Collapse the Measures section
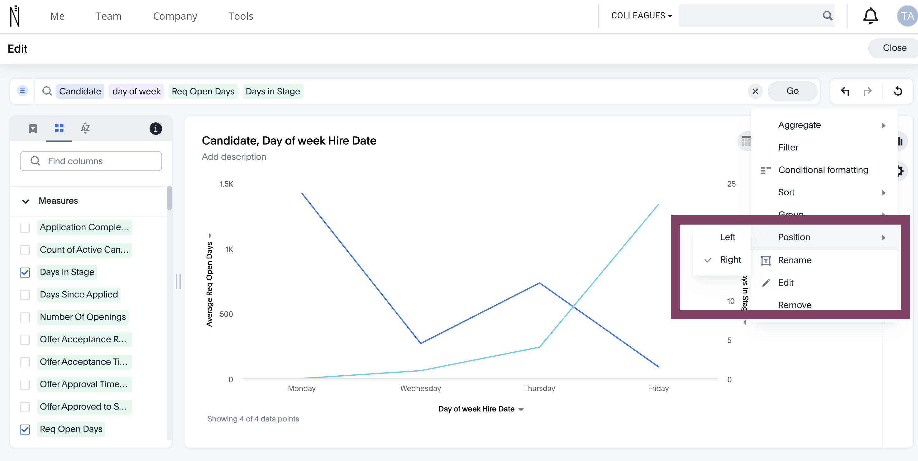Image resolution: width=918 pixels, height=461 pixels. 26,201
